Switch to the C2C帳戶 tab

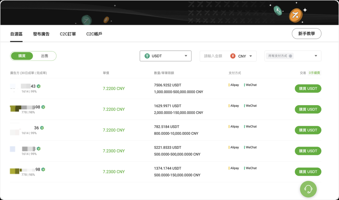94,34
